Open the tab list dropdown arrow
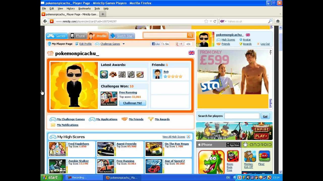 [x=280, y=14]
